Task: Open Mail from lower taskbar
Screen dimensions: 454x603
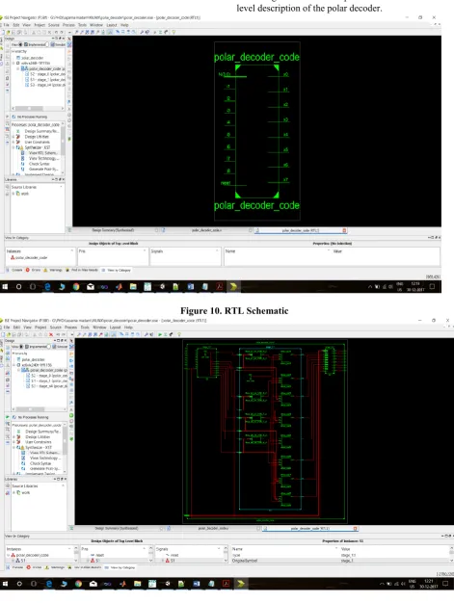Action: (x=93, y=584)
